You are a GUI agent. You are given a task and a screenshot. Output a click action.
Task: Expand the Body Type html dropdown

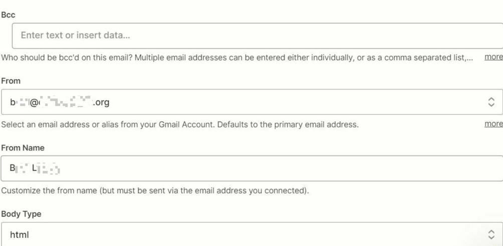[x=250, y=234]
